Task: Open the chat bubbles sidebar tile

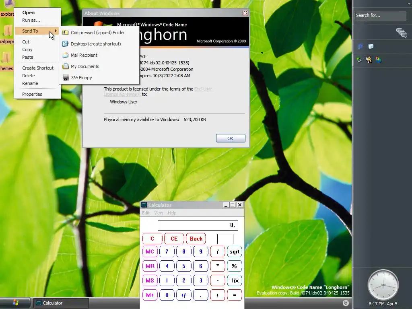Action: coord(402,33)
